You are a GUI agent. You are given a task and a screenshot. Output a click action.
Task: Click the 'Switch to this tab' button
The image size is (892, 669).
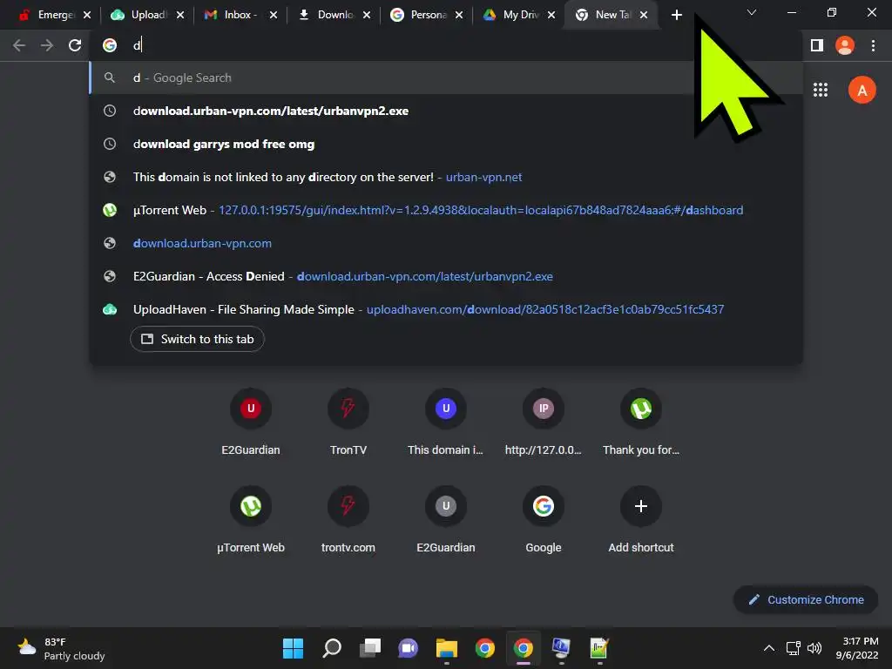click(197, 339)
